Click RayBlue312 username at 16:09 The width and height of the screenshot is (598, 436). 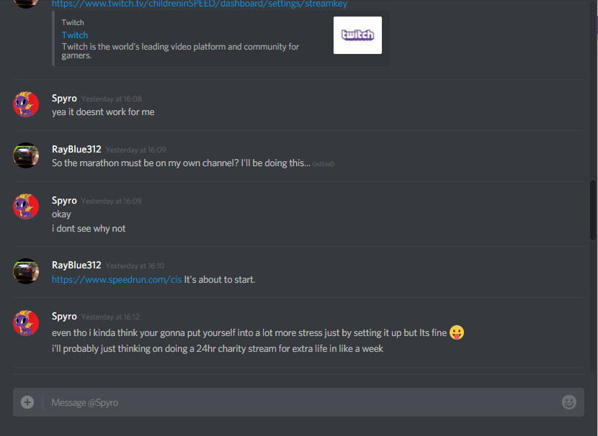76,149
